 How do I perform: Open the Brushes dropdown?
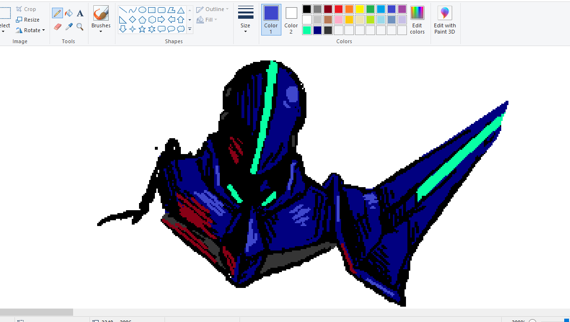tap(101, 20)
